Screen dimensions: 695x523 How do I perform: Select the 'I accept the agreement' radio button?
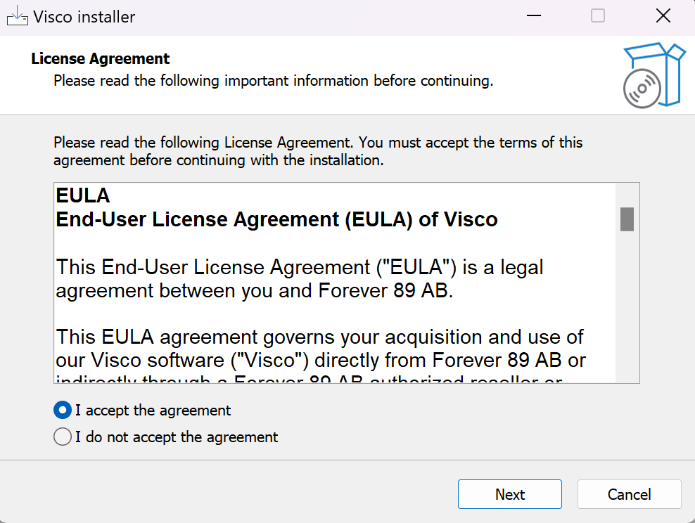pyautogui.click(x=63, y=410)
